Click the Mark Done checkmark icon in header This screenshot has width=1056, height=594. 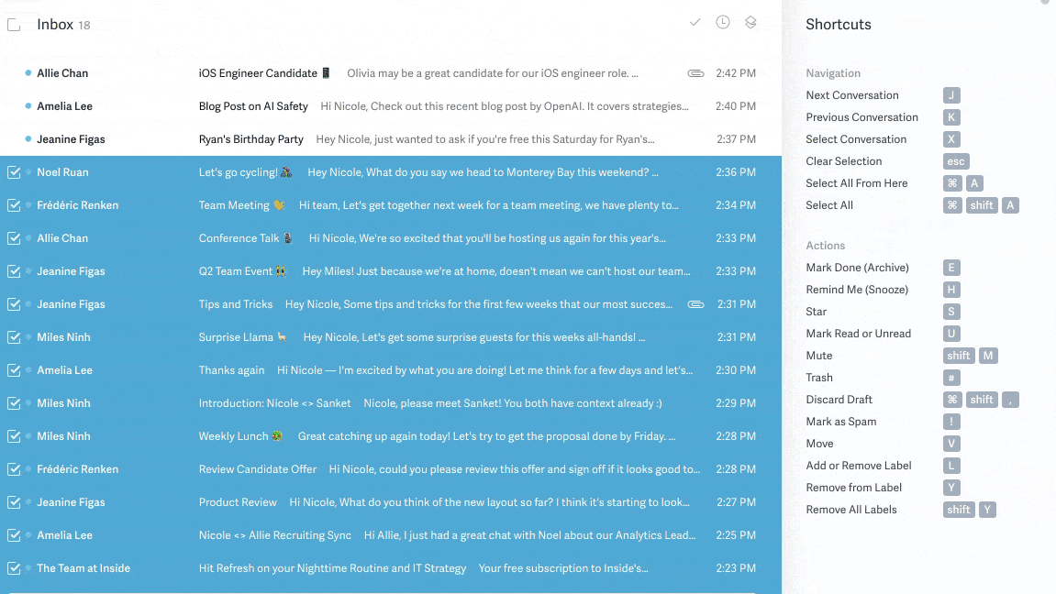(x=695, y=22)
